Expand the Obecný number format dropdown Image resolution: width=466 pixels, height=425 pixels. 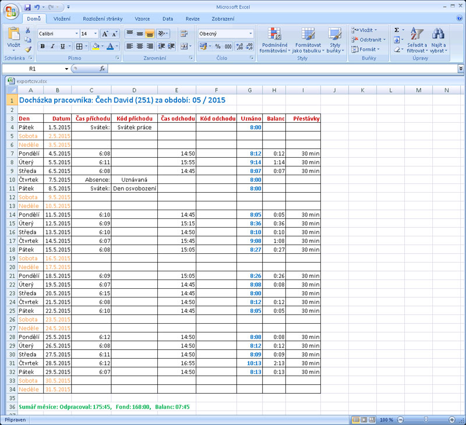tap(250, 34)
